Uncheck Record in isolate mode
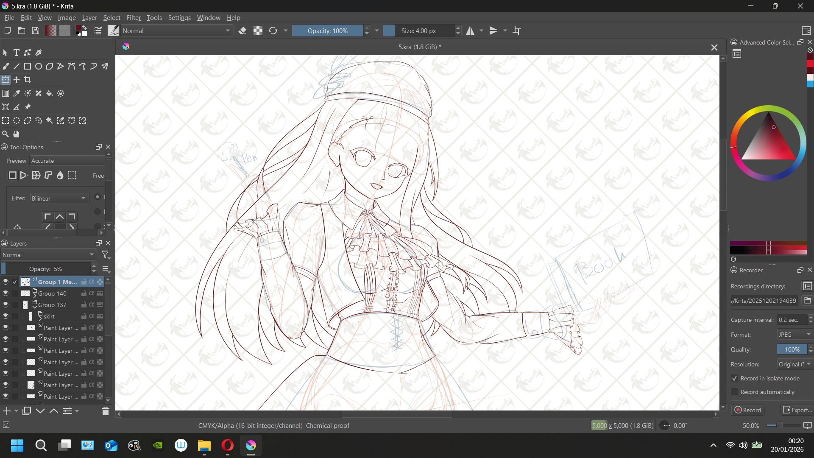This screenshot has height=458, width=814. pyautogui.click(x=735, y=378)
